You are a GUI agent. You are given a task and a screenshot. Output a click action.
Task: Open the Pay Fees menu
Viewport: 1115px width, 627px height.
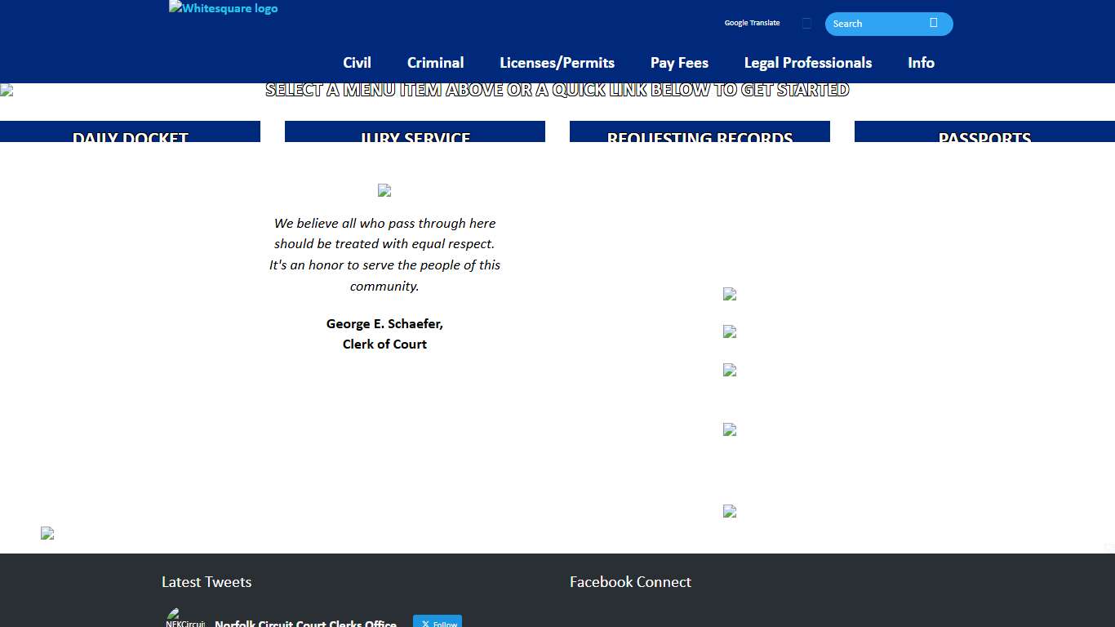[x=679, y=63]
